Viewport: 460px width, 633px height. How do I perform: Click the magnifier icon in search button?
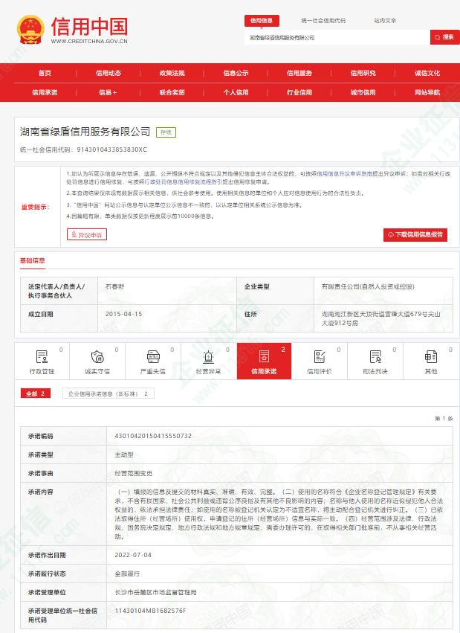(438, 37)
